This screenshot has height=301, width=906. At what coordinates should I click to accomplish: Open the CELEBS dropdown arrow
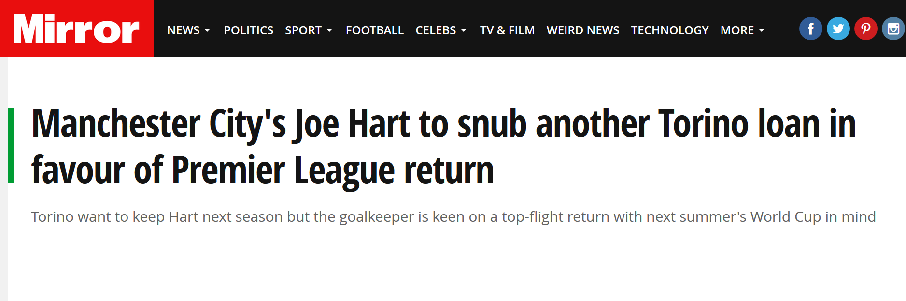click(x=464, y=30)
